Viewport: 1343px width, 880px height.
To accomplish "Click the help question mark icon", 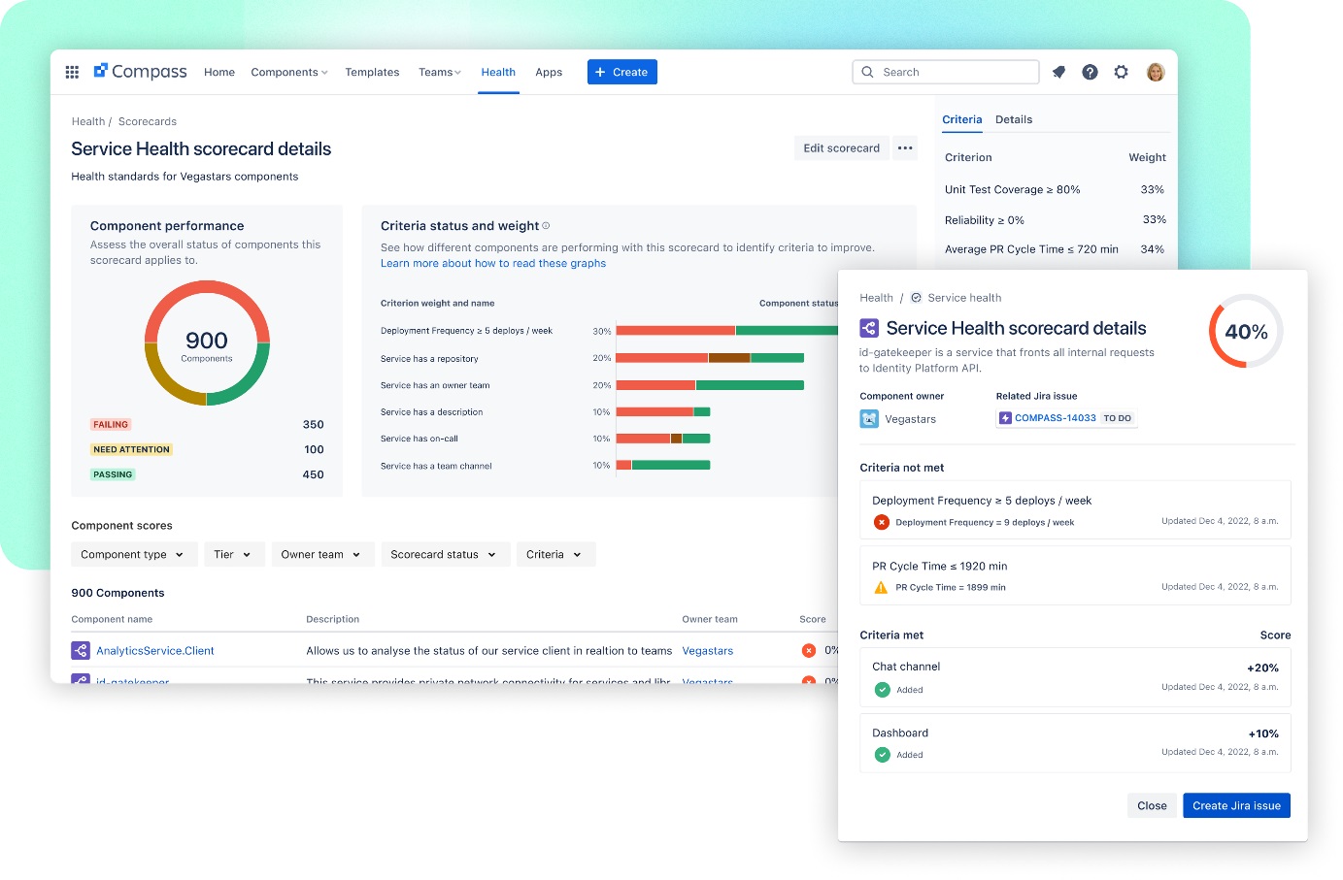I will [x=1090, y=71].
